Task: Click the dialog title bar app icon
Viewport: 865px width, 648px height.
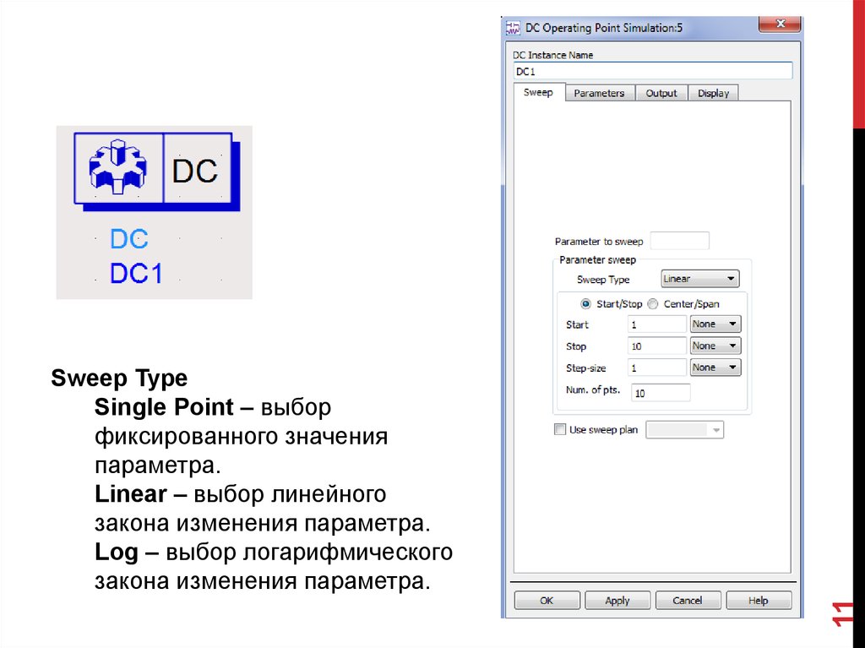Action: 513,28
